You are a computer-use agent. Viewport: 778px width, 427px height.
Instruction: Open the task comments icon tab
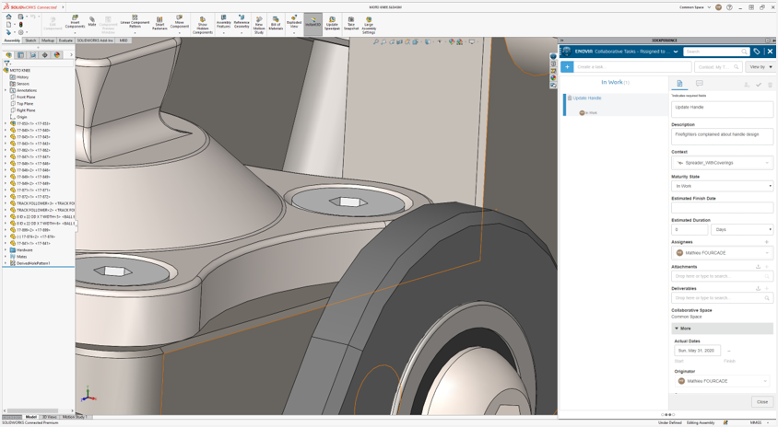click(x=700, y=84)
